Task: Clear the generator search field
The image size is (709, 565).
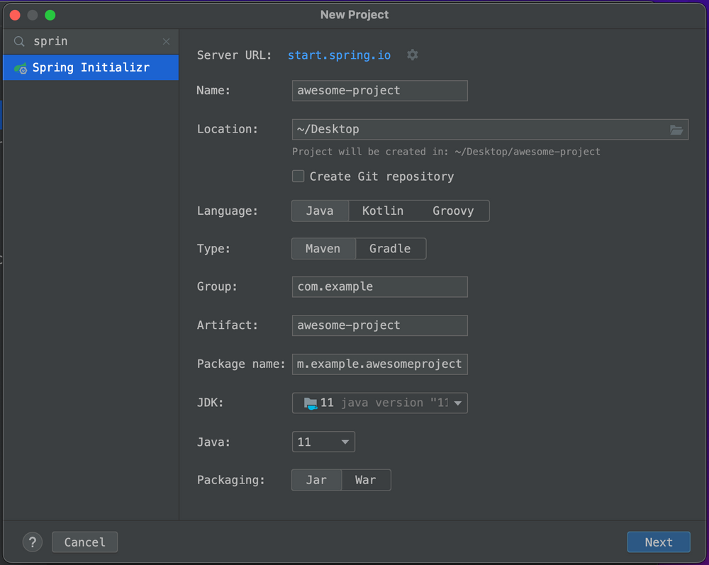Action: coord(166,41)
